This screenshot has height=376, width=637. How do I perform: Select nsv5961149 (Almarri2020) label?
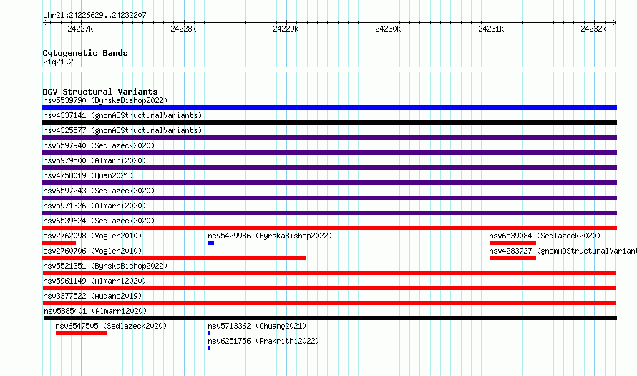click(94, 281)
